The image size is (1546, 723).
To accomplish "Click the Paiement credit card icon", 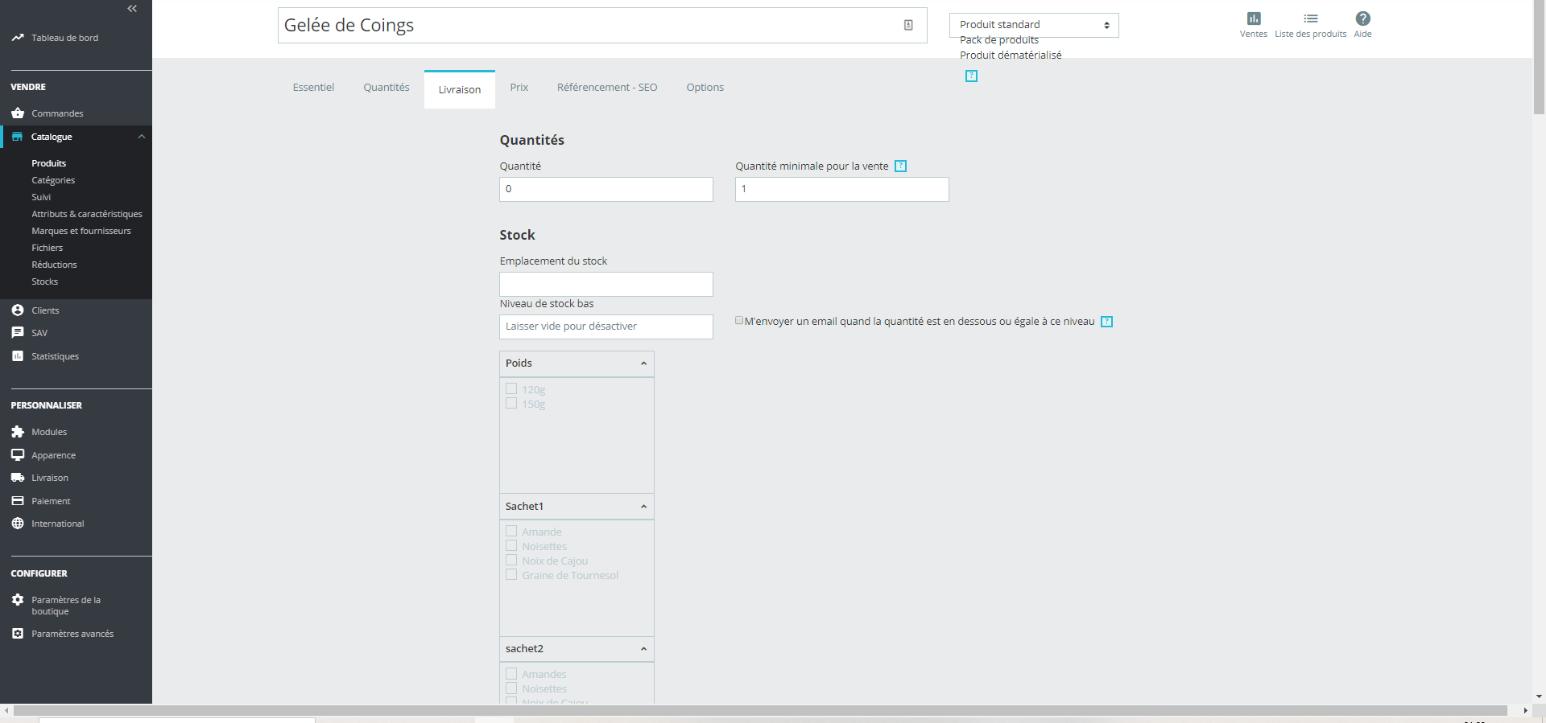I will point(18,500).
